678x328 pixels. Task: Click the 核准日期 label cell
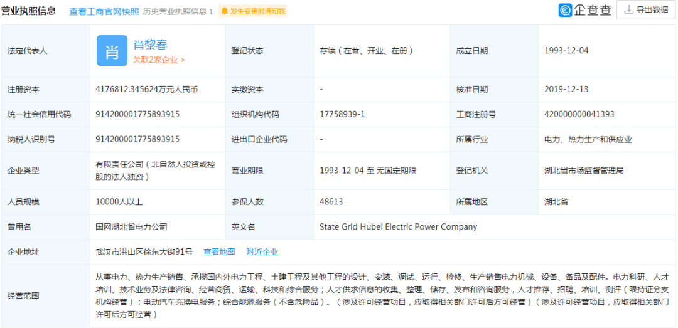point(494,90)
